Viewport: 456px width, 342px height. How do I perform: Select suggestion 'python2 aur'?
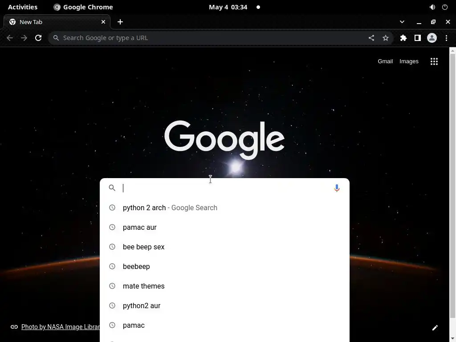pyautogui.click(x=224, y=305)
